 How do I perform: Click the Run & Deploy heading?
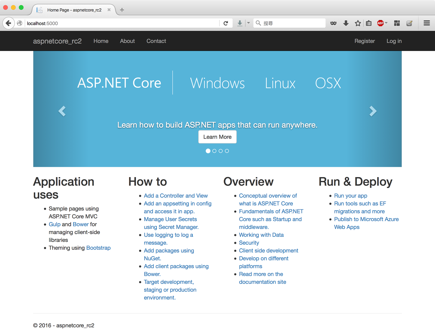point(355,182)
